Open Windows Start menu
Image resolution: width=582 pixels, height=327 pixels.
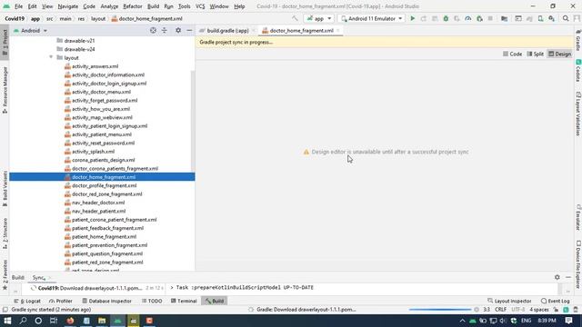click(x=7, y=321)
